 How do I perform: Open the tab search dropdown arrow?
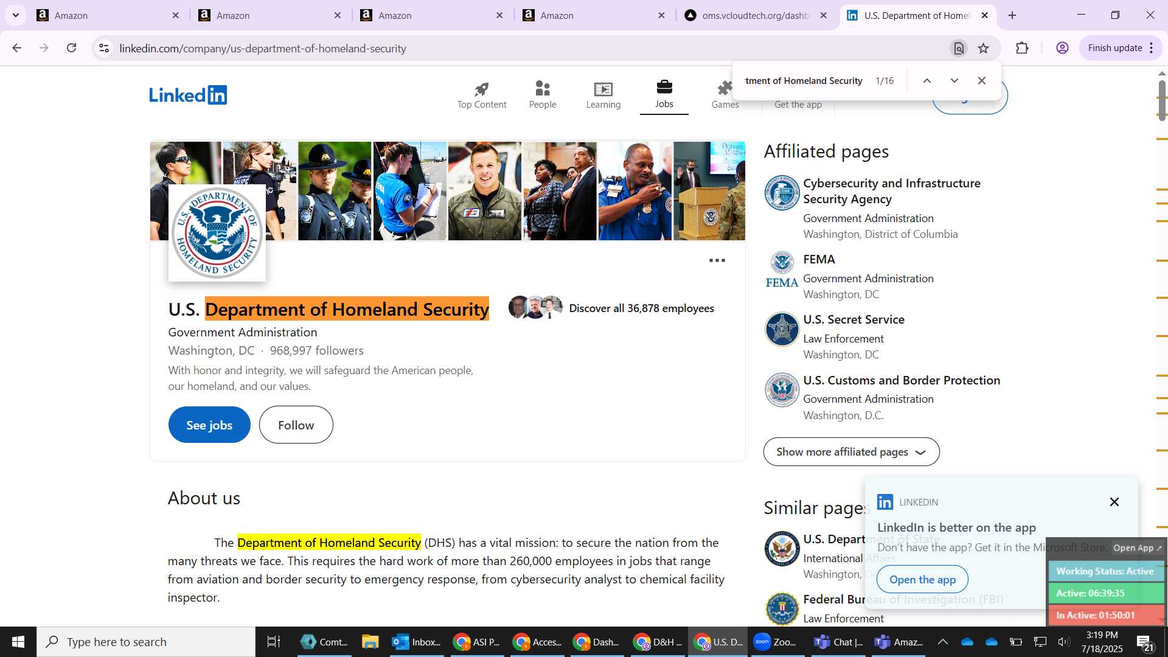coord(16,15)
